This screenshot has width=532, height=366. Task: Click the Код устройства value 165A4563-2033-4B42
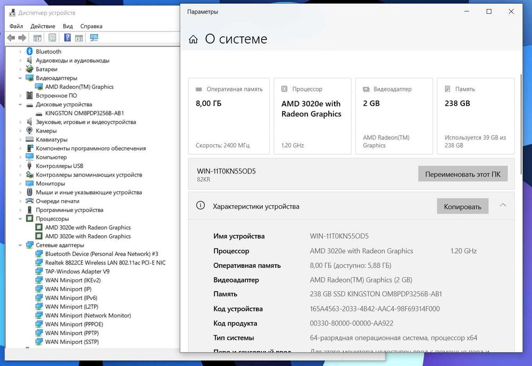click(375, 309)
